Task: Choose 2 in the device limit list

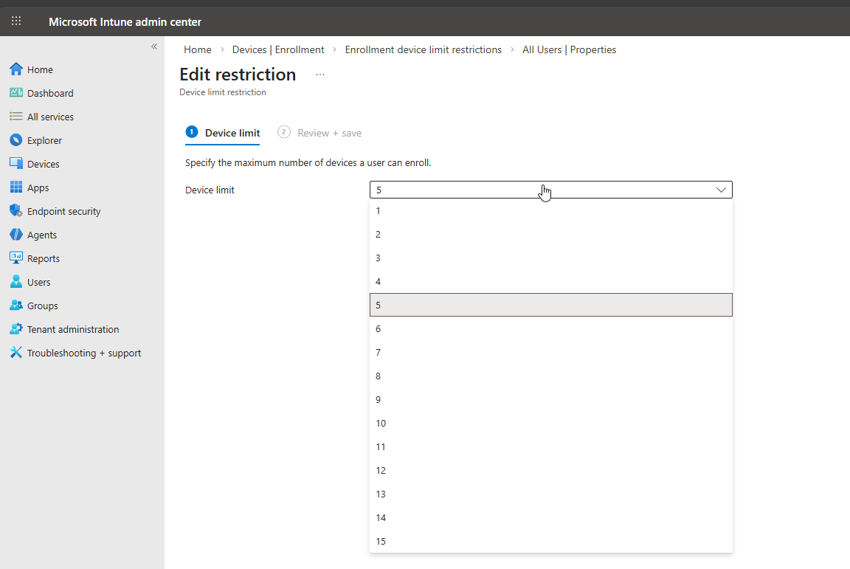Action: (x=550, y=235)
